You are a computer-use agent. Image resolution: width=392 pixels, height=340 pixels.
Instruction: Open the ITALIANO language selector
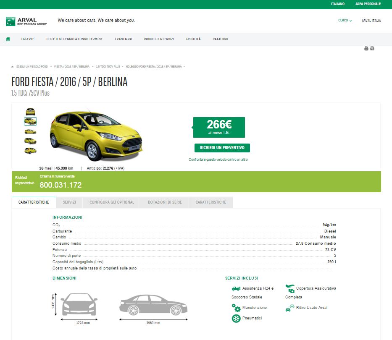(x=337, y=4)
